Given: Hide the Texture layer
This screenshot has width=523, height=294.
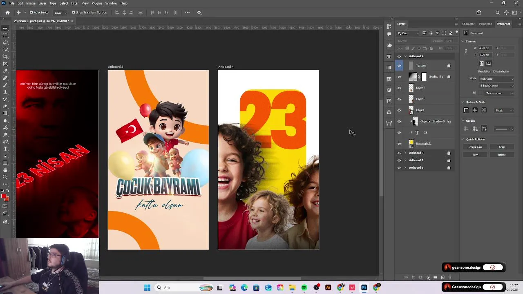Looking at the screenshot, I should [399, 66].
